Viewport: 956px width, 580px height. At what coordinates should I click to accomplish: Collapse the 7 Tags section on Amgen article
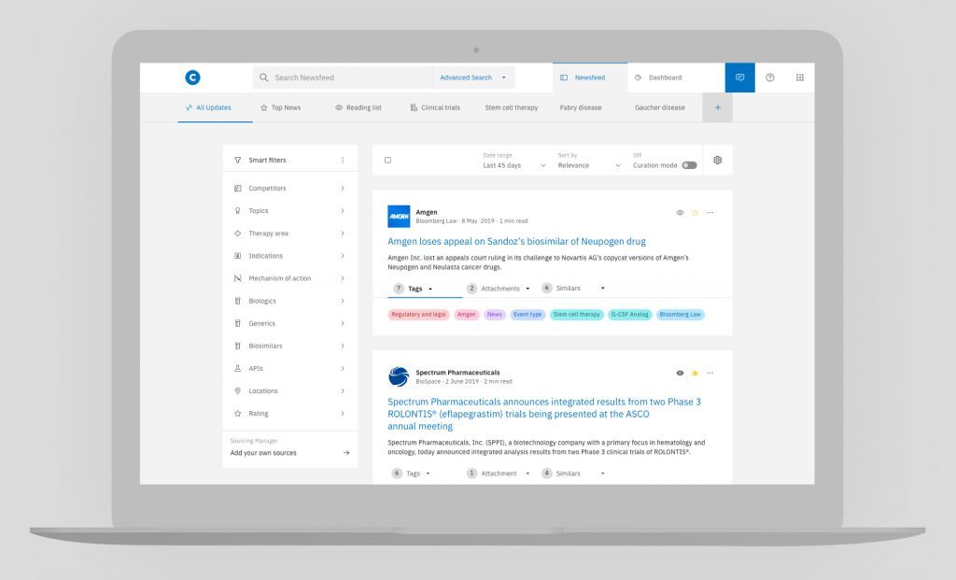[414, 289]
